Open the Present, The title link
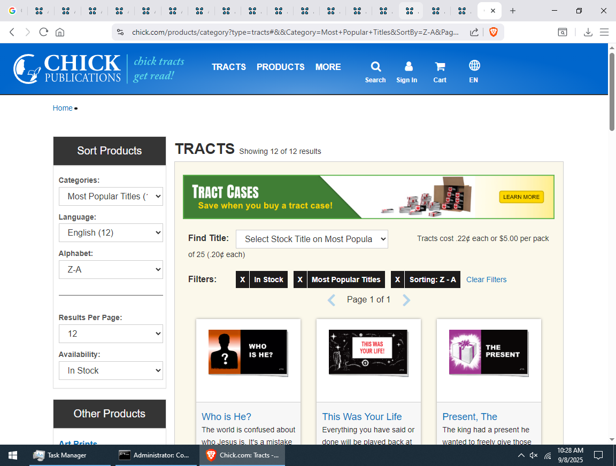Image resolution: width=616 pixels, height=466 pixels. [470, 416]
